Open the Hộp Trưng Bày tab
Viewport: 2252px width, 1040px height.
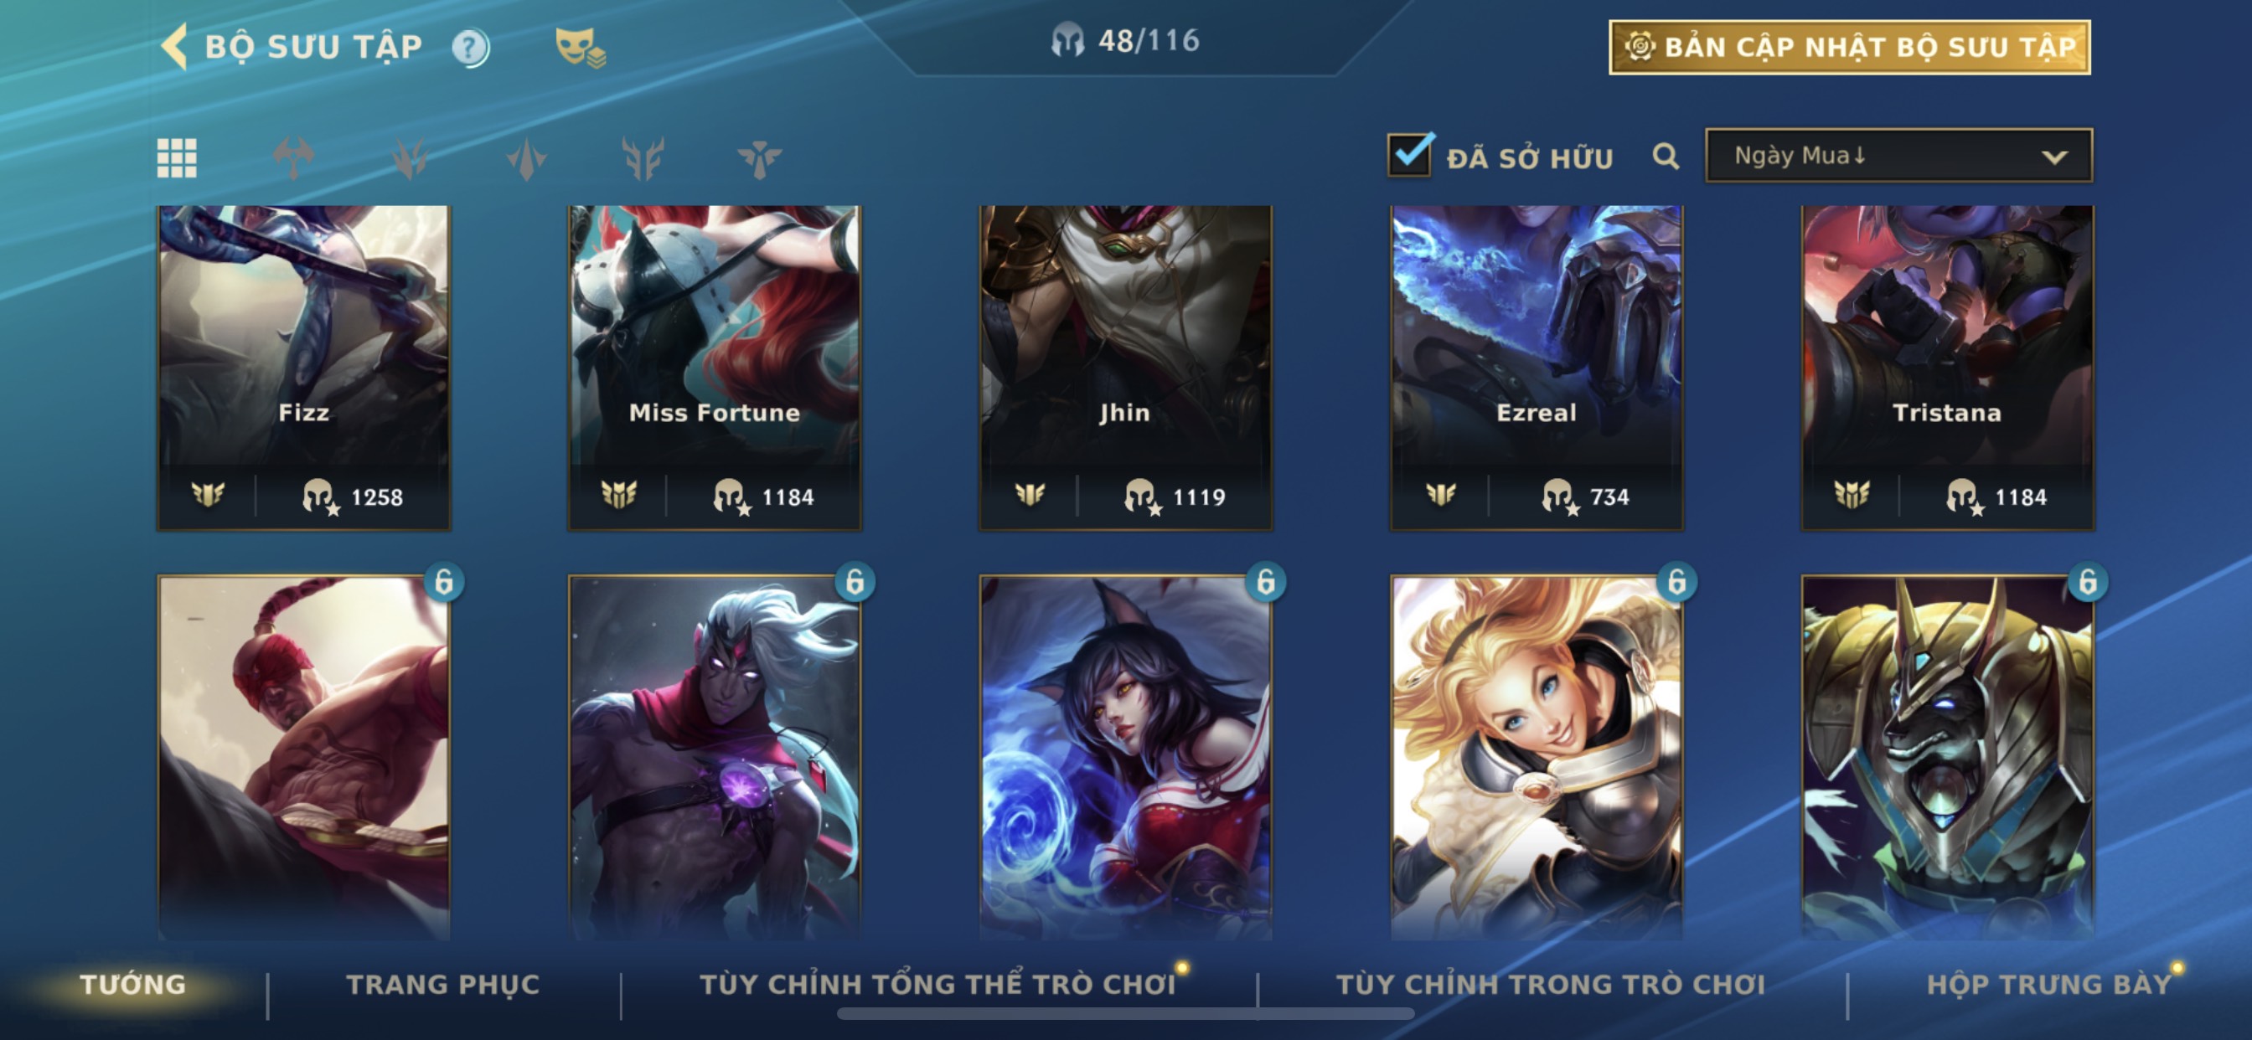2049,984
